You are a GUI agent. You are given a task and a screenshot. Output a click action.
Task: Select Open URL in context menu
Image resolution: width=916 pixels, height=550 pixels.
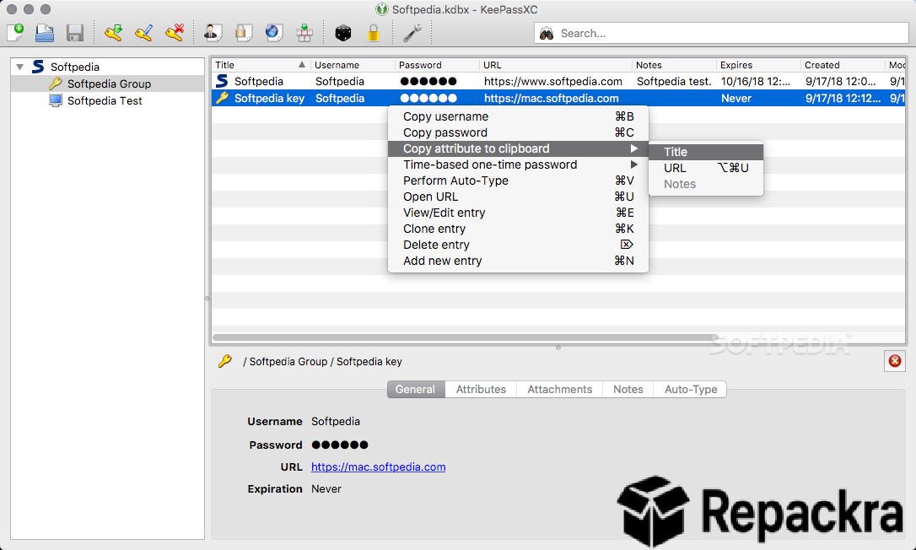[x=518, y=197]
